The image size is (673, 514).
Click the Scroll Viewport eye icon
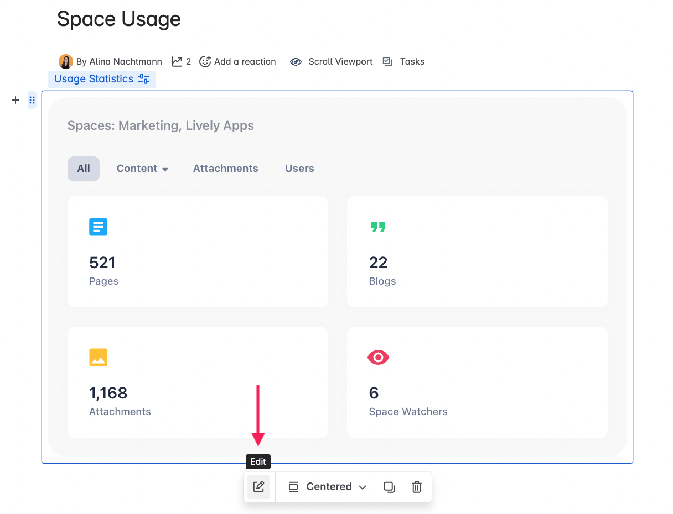pyautogui.click(x=296, y=61)
